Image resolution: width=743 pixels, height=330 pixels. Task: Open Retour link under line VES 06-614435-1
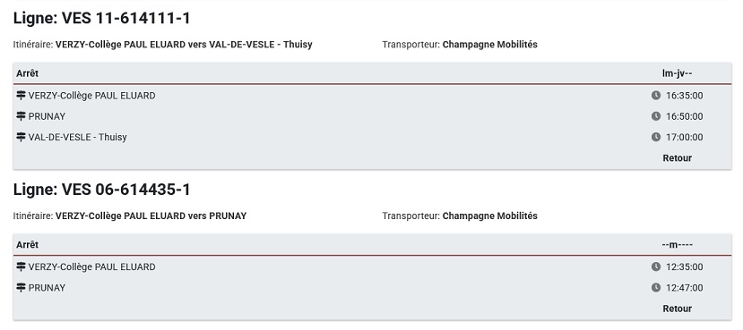click(x=677, y=309)
